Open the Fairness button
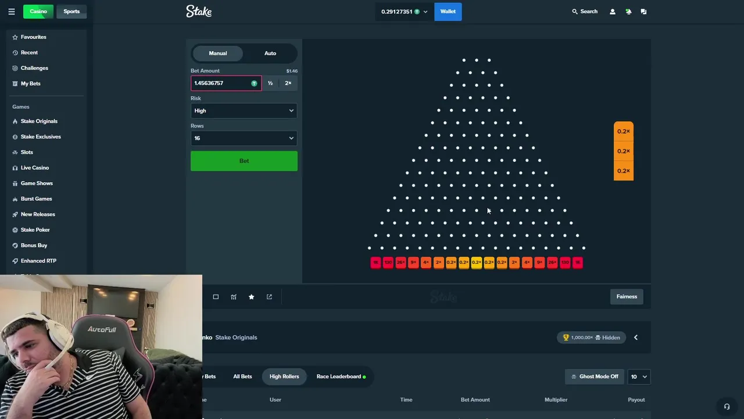The height and width of the screenshot is (419, 744). click(x=627, y=297)
